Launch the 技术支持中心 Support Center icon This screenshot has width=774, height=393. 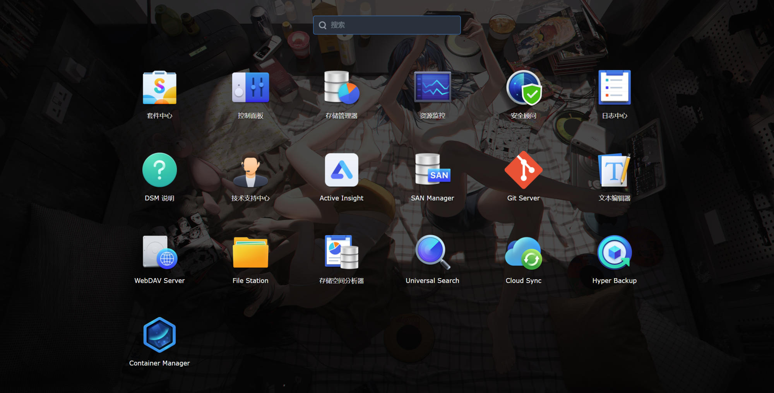click(x=250, y=170)
